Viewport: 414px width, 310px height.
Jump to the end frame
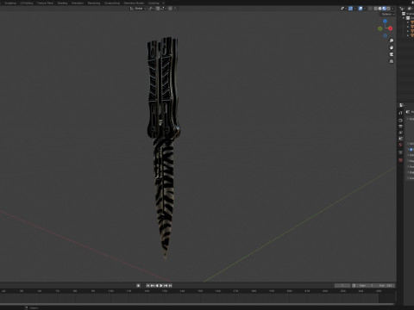coord(170,286)
